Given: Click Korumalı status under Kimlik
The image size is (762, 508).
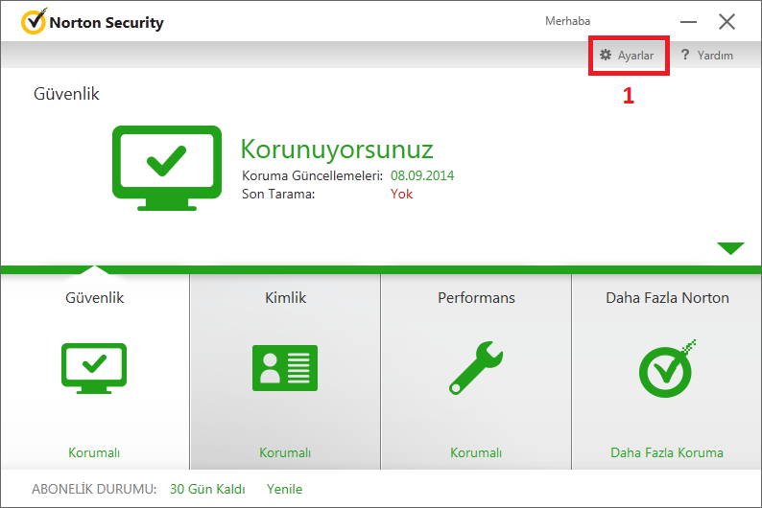Looking at the screenshot, I should 285,452.
